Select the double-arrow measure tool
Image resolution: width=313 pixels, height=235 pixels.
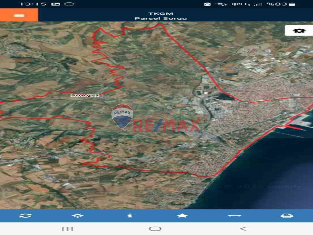[234, 216]
